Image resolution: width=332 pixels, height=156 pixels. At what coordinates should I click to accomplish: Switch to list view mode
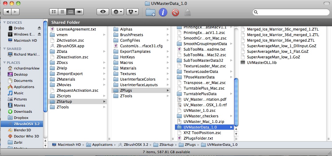click(x=62, y=12)
